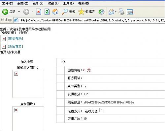Open the [购买帮助] link
Screen dimensions: 165x131
15,38
